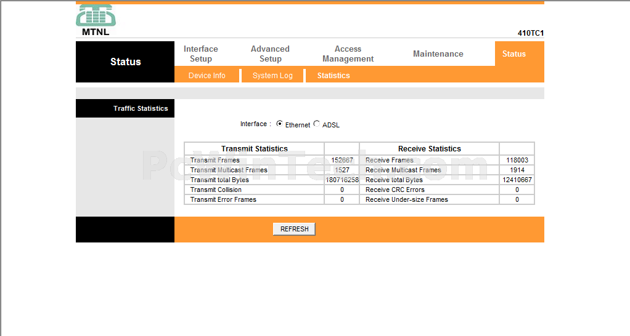Click the black Status page title

tap(125, 62)
